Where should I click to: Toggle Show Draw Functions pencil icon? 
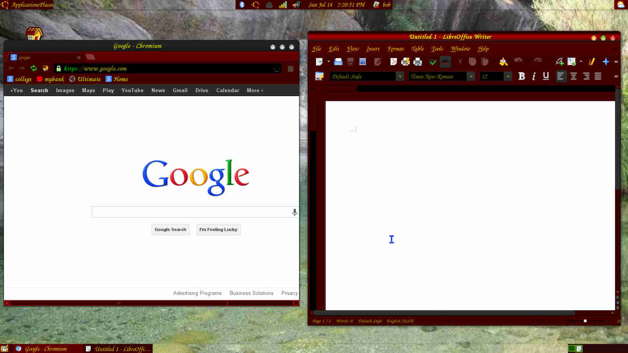point(591,62)
